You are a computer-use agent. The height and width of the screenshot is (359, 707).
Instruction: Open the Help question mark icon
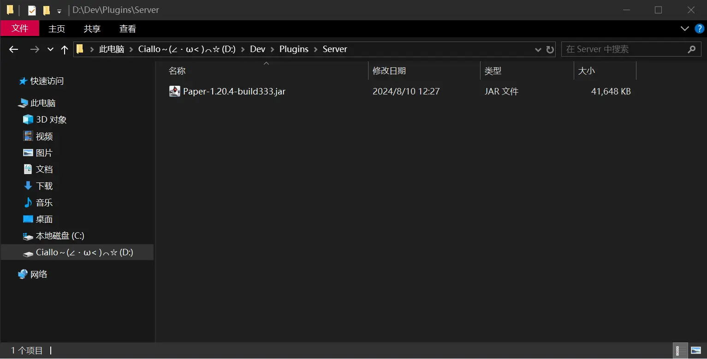coord(699,29)
